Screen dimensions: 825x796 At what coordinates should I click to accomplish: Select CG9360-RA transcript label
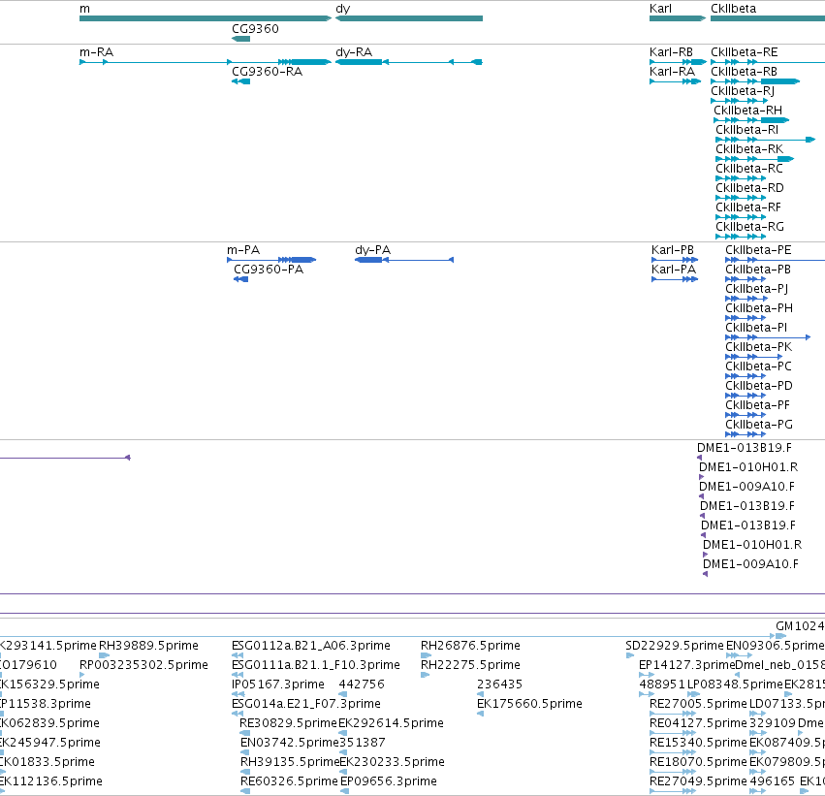pos(267,72)
